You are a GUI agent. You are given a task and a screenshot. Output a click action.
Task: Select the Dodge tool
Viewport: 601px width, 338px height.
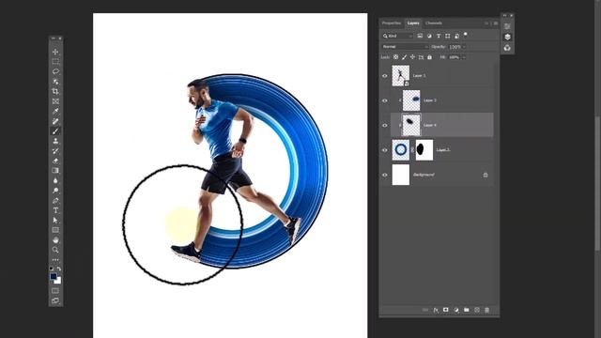click(x=55, y=191)
